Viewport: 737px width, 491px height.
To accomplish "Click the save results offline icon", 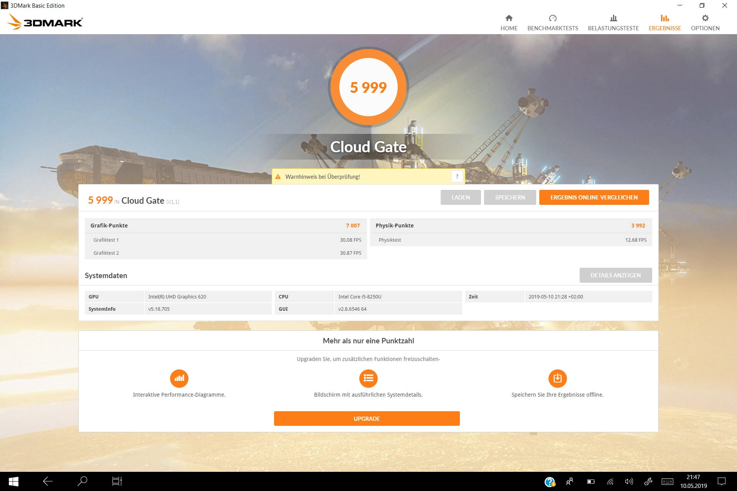I will (x=557, y=378).
